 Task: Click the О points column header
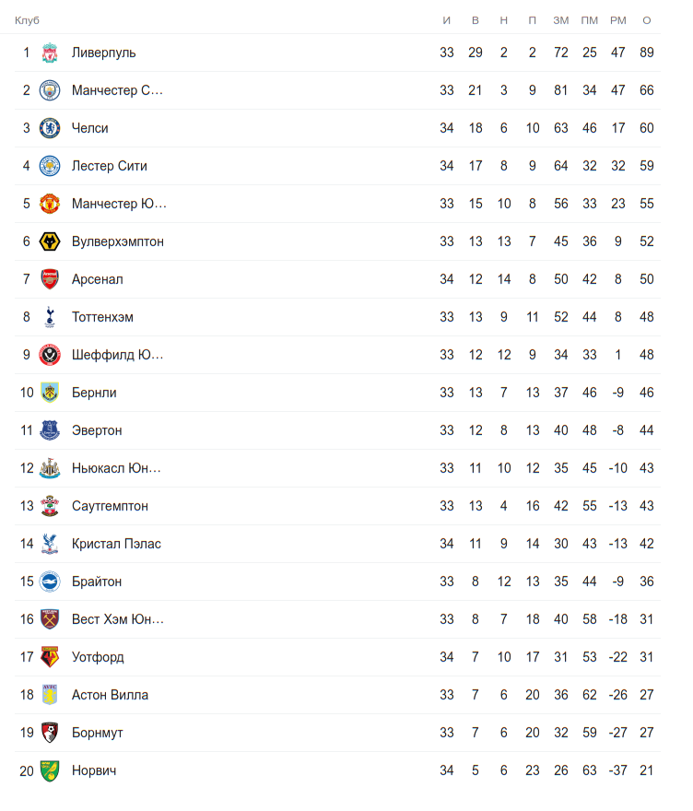point(647,20)
